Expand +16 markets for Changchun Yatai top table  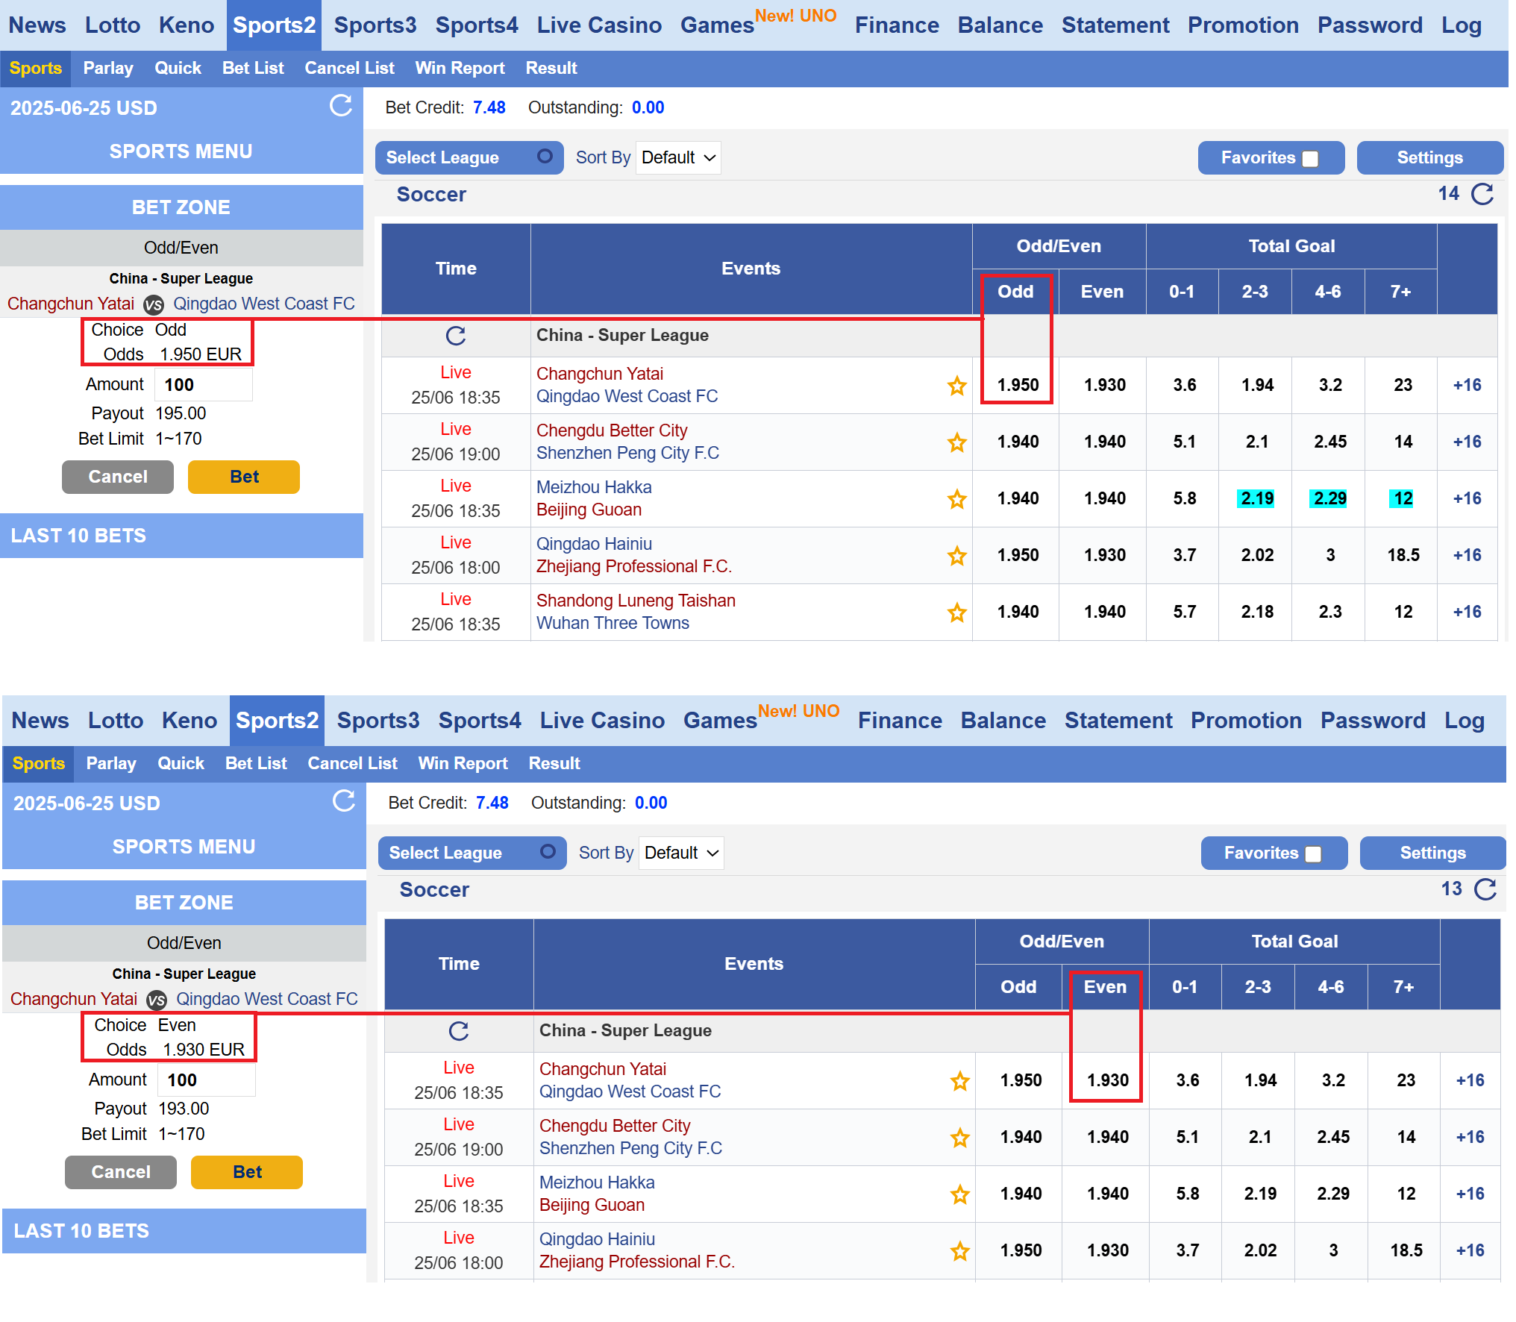coord(1467,385)
